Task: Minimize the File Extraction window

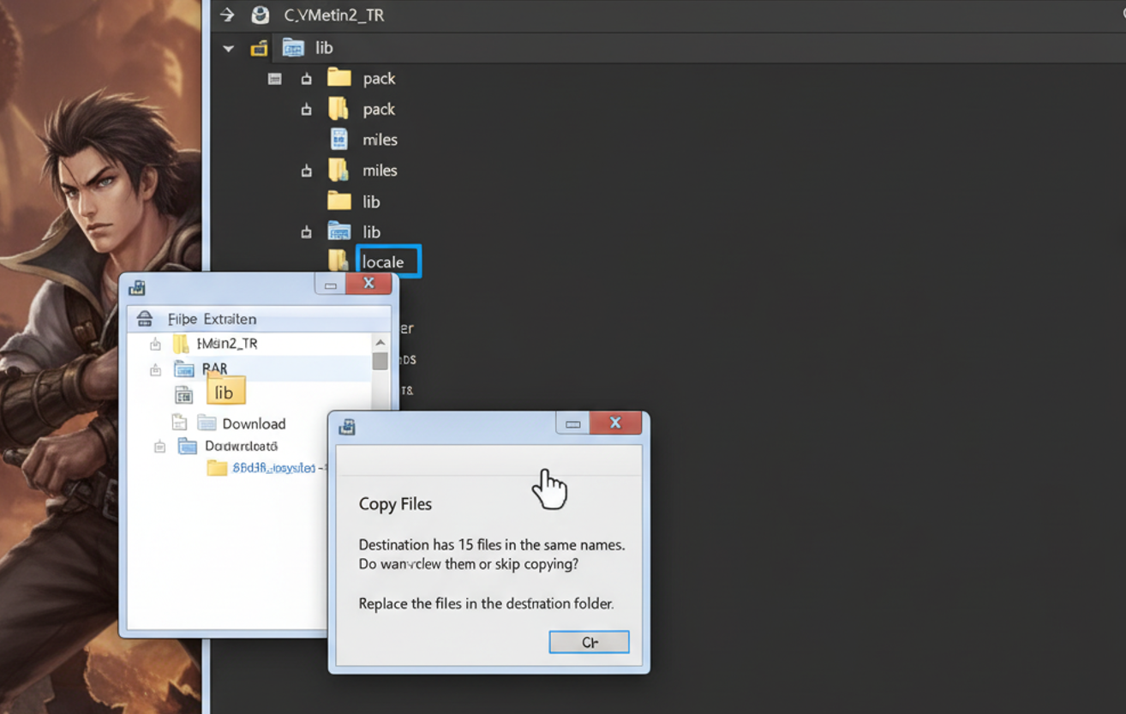Action: [330, 285]
